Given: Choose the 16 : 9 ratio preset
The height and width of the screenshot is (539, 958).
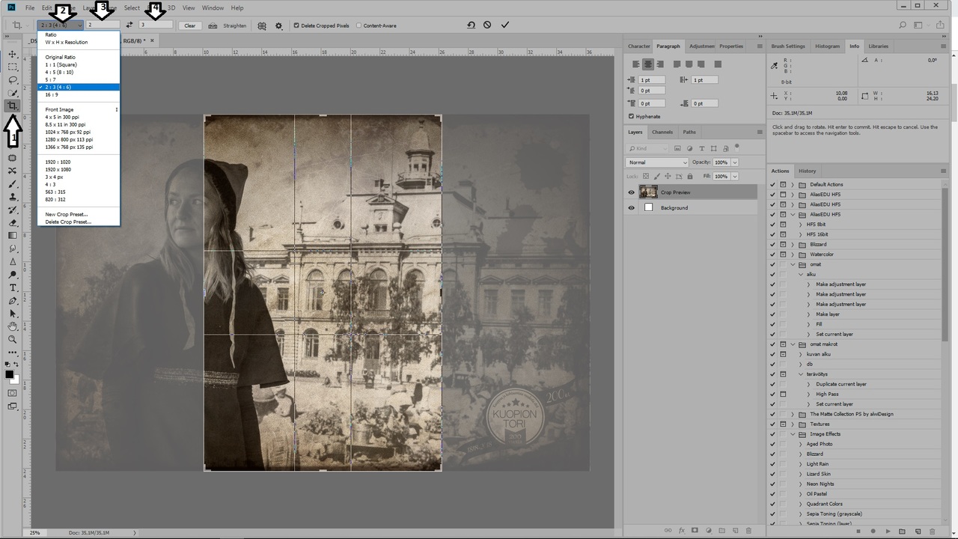Looking at the screenshot, I should pos(52,94).
